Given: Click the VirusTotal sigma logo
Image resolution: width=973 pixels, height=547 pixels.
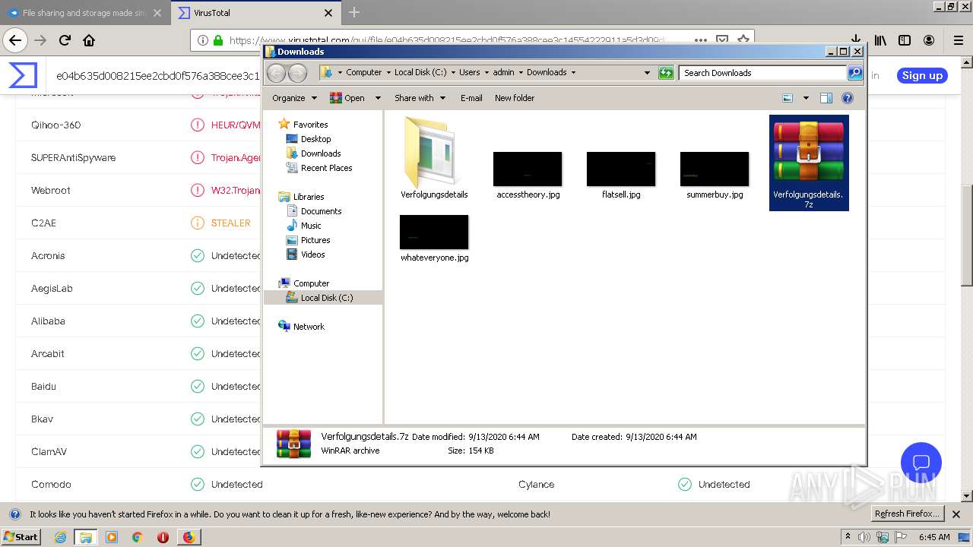Looking at the screenshot, I should (23, 75).
